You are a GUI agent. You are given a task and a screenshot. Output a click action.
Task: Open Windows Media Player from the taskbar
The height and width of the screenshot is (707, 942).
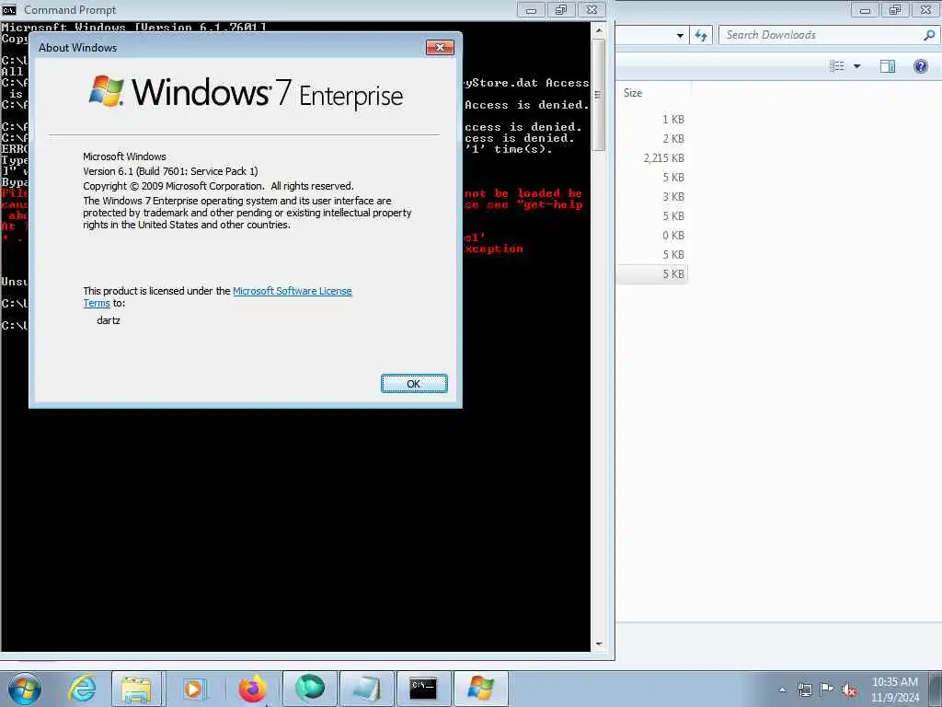[193, 689]
